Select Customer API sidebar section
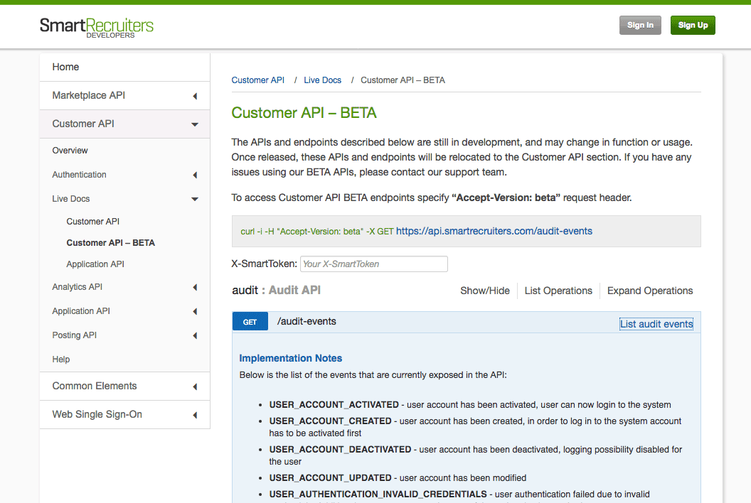This screenshot has height=503, width=751. 83,124
